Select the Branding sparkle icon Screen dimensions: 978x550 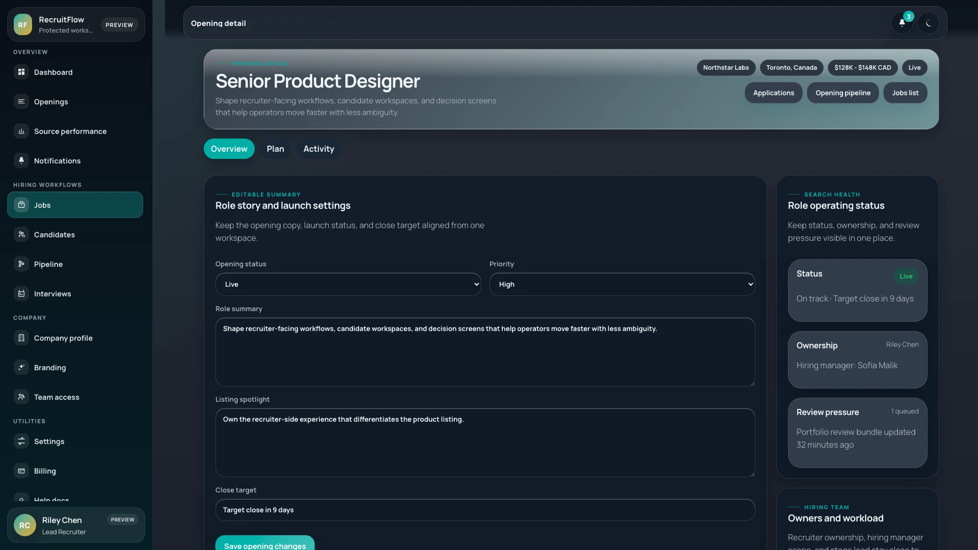point(21,368)
